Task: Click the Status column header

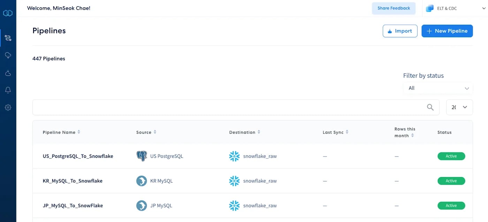Action: click(444, 132)
